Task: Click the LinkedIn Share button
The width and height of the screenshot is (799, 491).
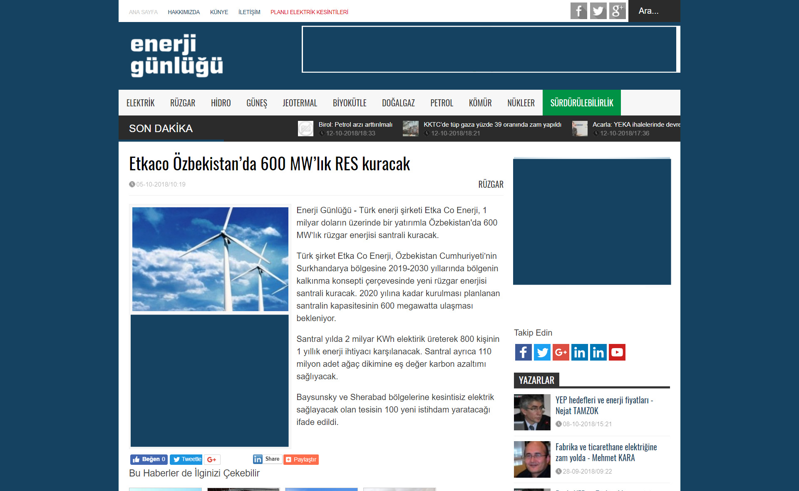Action: click(267, 459)
